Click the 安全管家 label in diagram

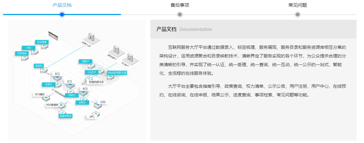point(42,42)
